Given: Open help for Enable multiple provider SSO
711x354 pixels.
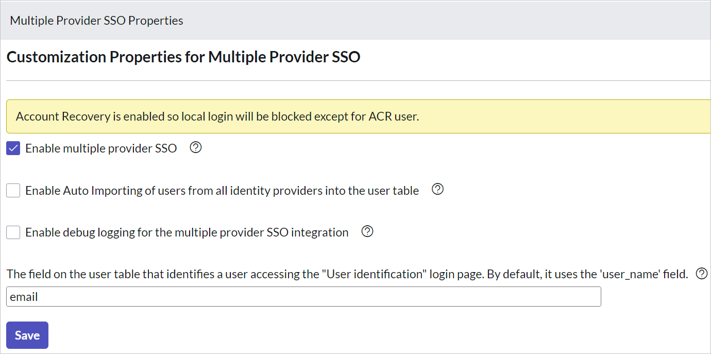Looking at the screenshot, I should coord(196,148).
